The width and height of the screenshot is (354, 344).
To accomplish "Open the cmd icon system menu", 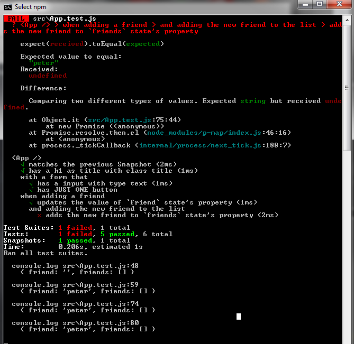I will click(8, 7).
